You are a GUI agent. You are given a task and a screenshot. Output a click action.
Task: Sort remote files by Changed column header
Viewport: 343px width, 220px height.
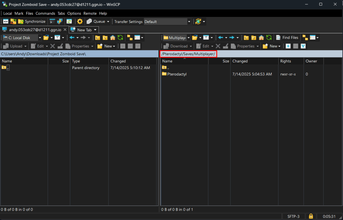[x=255, y=61]
